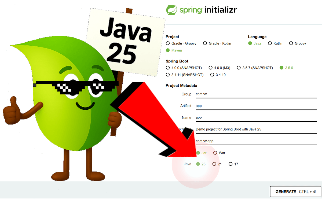322x199 pixels.
Task: Select Spring Boot 4.0.0 (M3)
Action: point(219,68)
